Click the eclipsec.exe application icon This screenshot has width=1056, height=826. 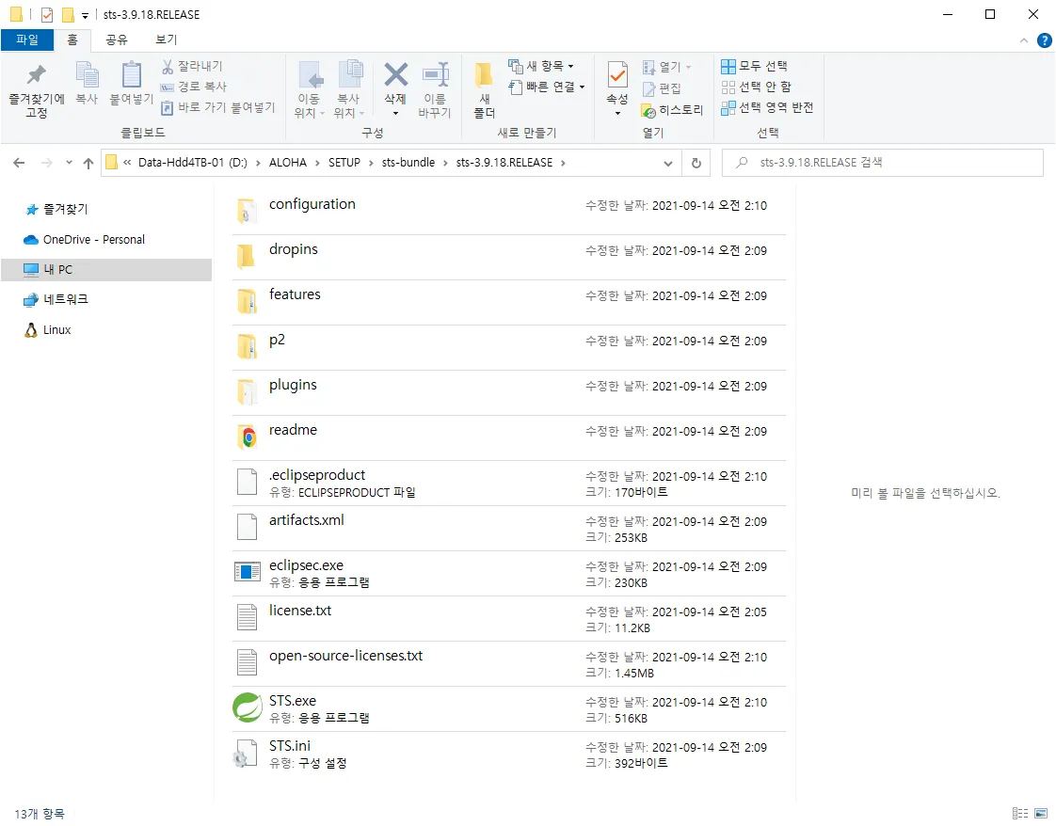[248, 572]
